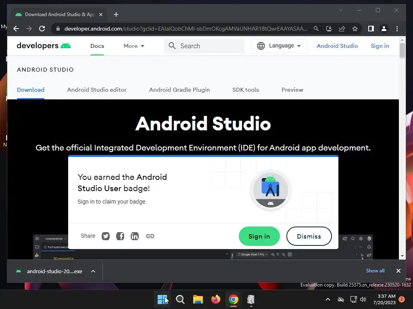Open Windows taskbar search
This screenshot has height=309, width=413.
(180, 299)
